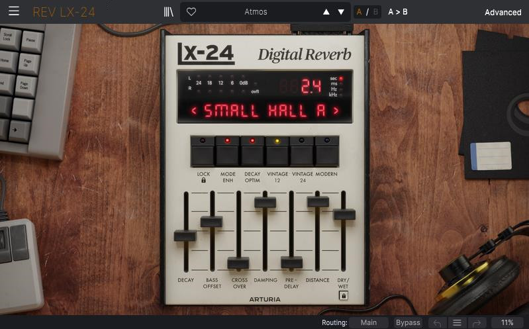The width and height of the screenshot is (529, 329).
Task: Select the MODERN mode button
Action: (326, 151)
